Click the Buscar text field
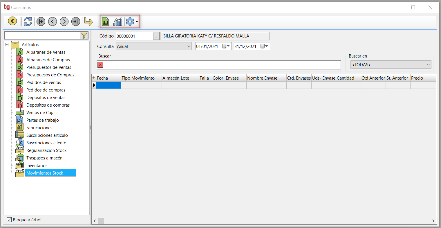Image resolution: width=441 pixels, height=228 pixels. pos(222,65)
